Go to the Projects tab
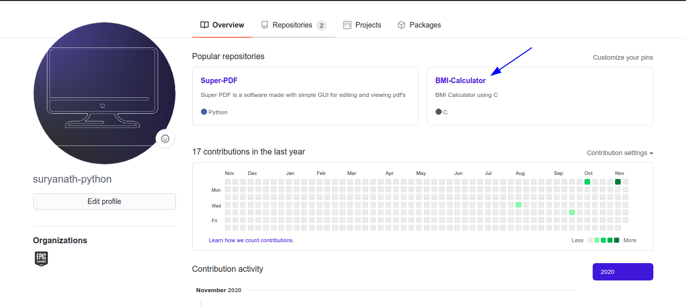 click(368, 25)
